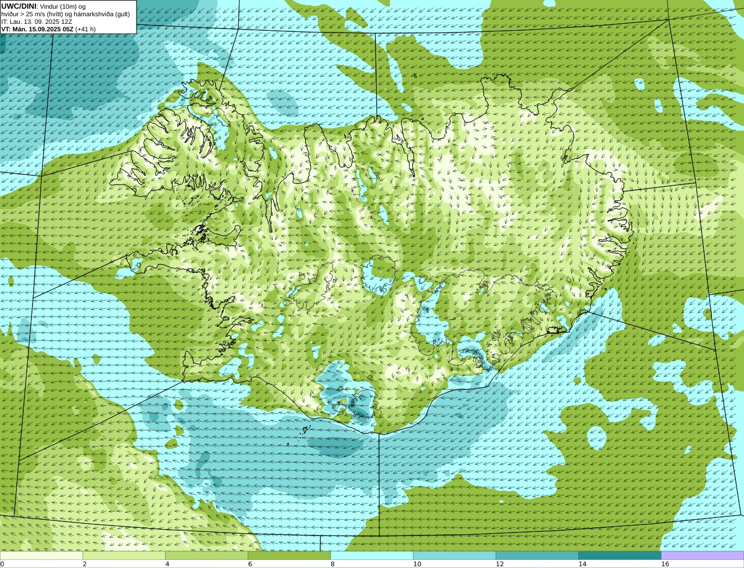This screenshot has width=744, height=568.
Task: Choose the dark teal 14–16 m/s legend swatch
Action: [620, 555]
